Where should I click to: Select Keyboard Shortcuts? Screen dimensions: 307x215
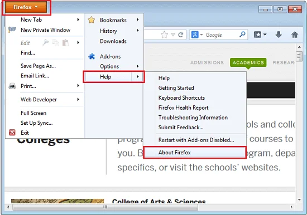(181, 97)
